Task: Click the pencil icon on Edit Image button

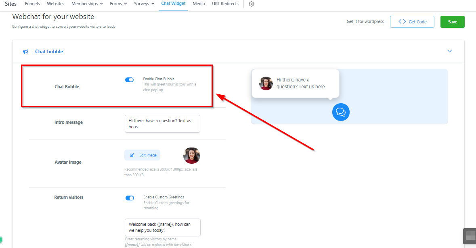Action: (x=132, y=155)
